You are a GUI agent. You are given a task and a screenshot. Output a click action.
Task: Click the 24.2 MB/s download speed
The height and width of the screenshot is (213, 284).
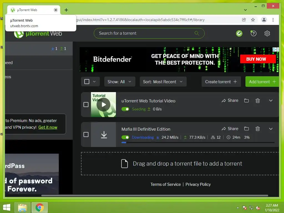pos(170,138)
